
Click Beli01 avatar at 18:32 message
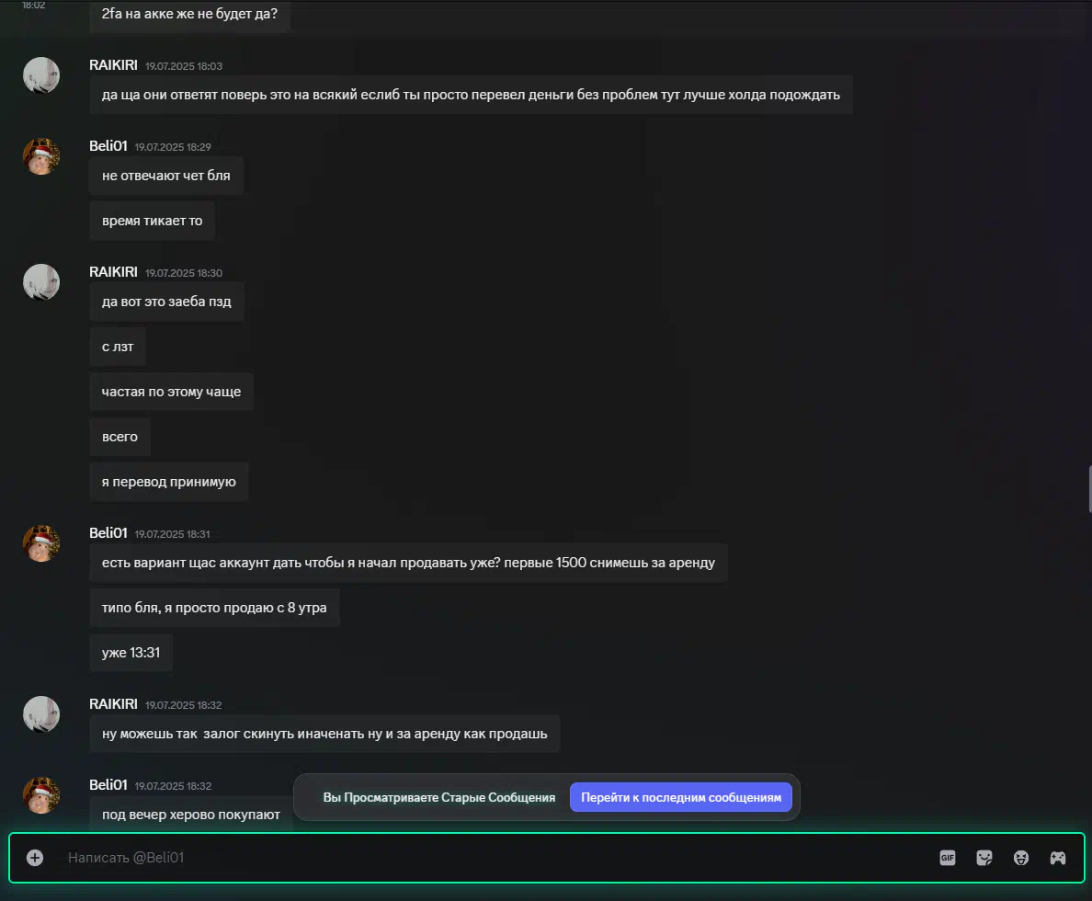click(x=41, y=795)
